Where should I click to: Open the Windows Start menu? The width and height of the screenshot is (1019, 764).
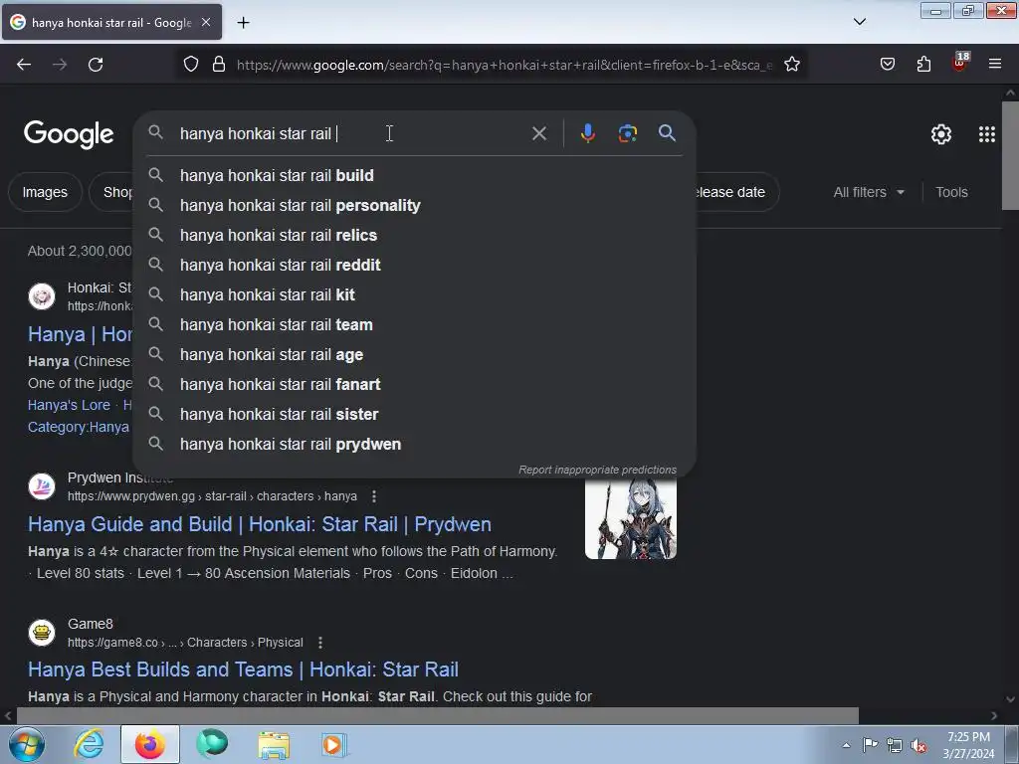27,744
